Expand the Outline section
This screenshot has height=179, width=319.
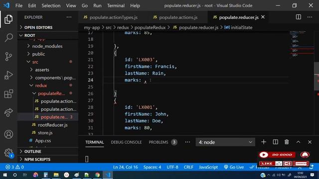point(48,151)
